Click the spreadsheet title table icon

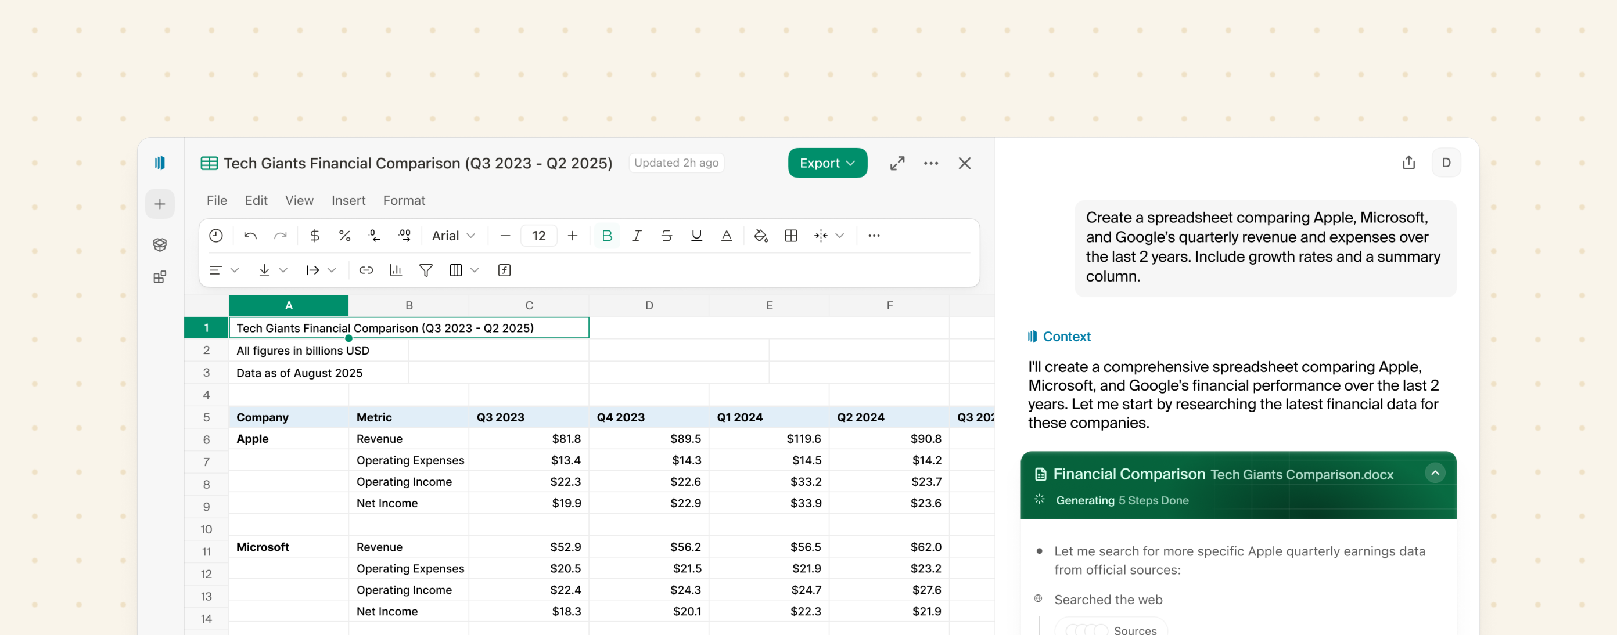pos(209,163)
